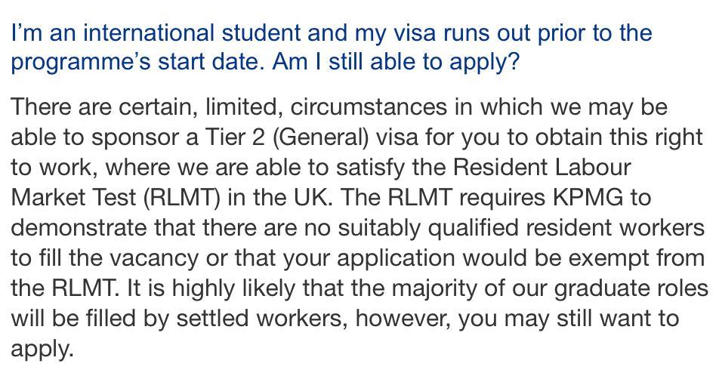Click the "Resident Labour" phrase

[x=542, y=168]
